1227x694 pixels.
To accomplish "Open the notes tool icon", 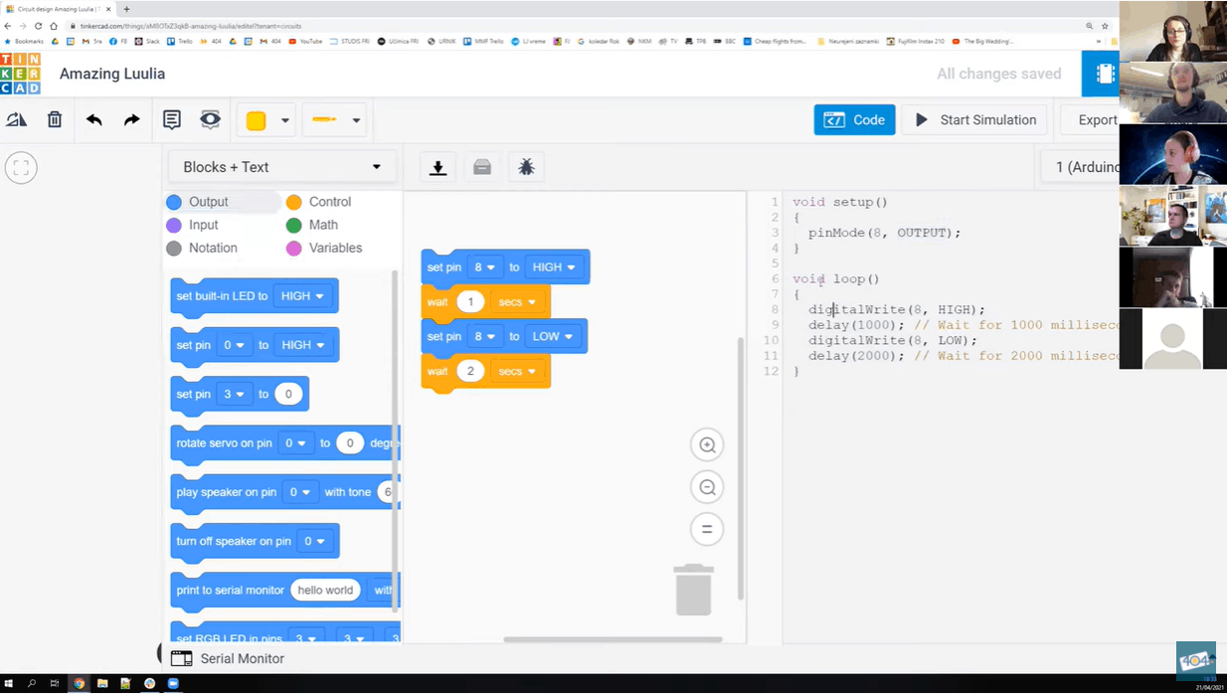I will tap(171, 120).
